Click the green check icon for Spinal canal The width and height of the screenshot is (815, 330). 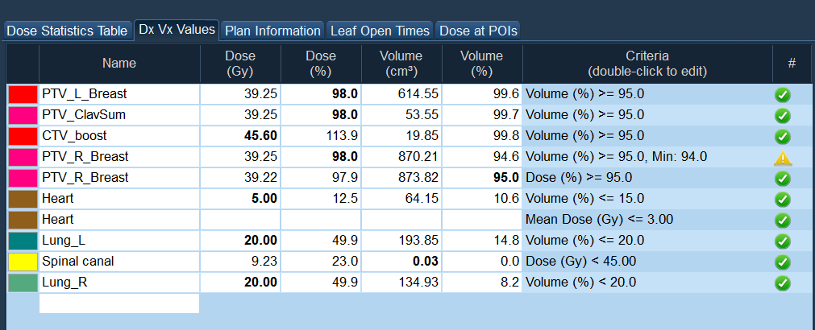click(x=782, y=262)
